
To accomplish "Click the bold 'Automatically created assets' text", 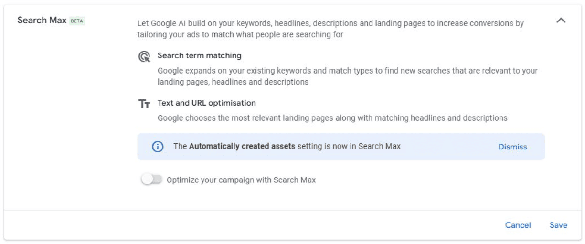I will 242,147.
